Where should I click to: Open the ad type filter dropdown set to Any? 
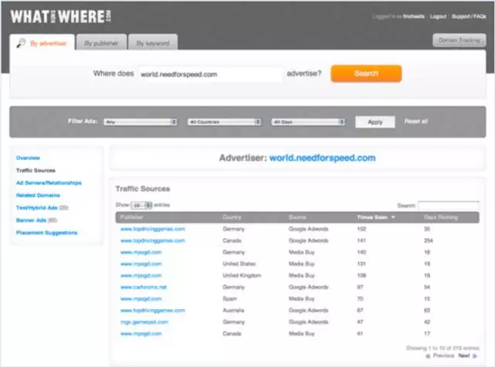pyautogui.click(x=141, y=122)
